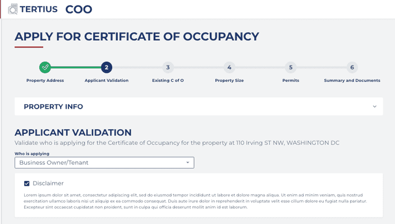
Task: Click the Property Info section header
Action: (53, 106)
